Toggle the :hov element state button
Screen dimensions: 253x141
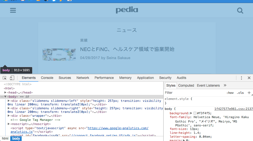point(230,93)
